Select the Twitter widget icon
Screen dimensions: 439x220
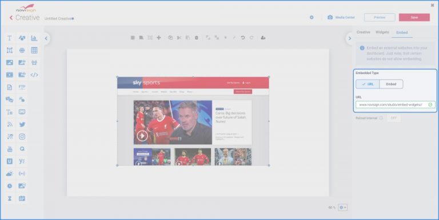pos(22,124)
